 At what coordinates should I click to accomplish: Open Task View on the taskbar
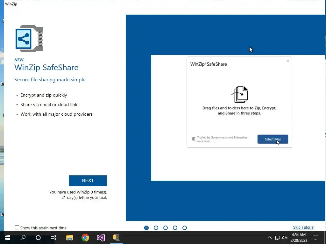53,238
